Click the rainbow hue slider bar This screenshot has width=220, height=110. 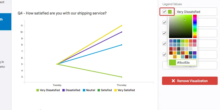[x=195, y=26]
